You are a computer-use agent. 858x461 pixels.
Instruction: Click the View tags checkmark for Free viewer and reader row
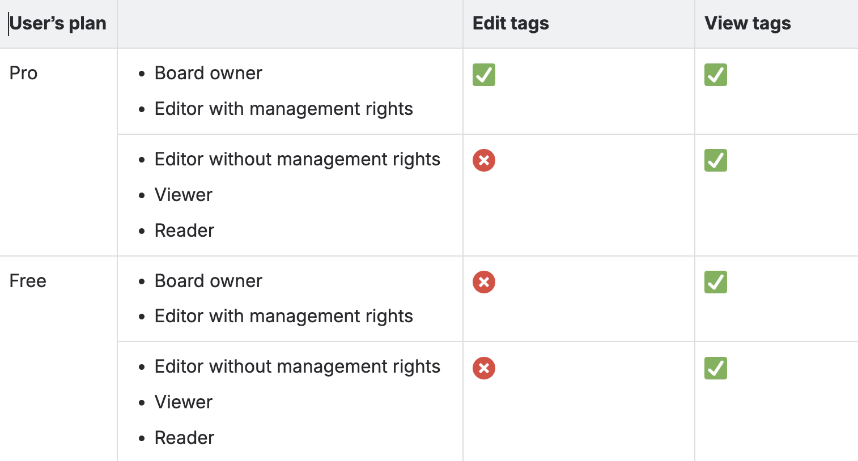tap(716, 368)
